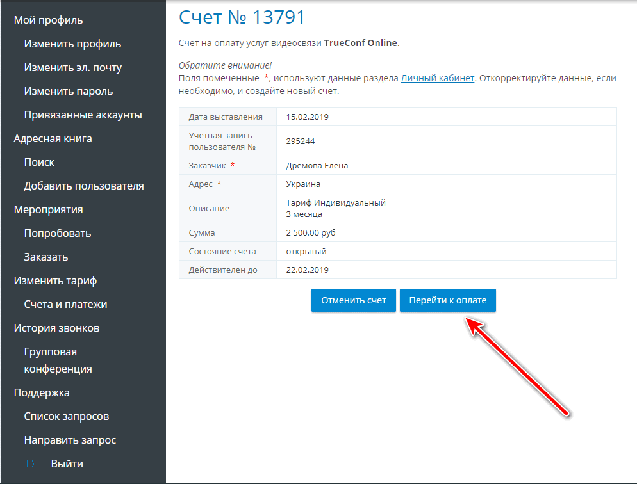Screen dimensions: 637x484
Task: Open Поддержка section
Action: [x=42, y=392]
